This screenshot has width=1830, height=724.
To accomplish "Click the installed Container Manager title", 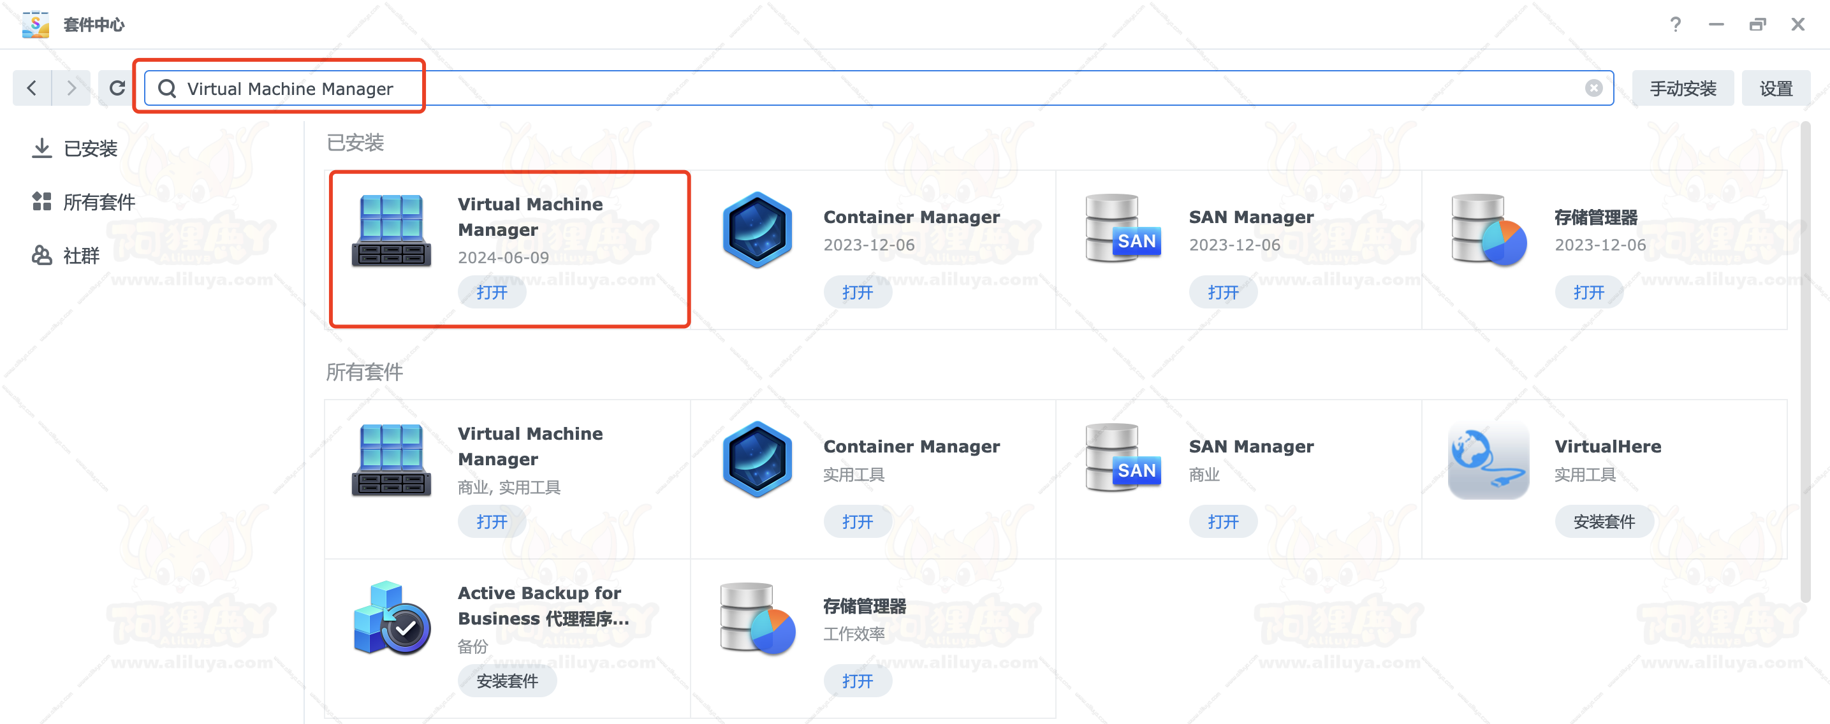I will (911, 217).
